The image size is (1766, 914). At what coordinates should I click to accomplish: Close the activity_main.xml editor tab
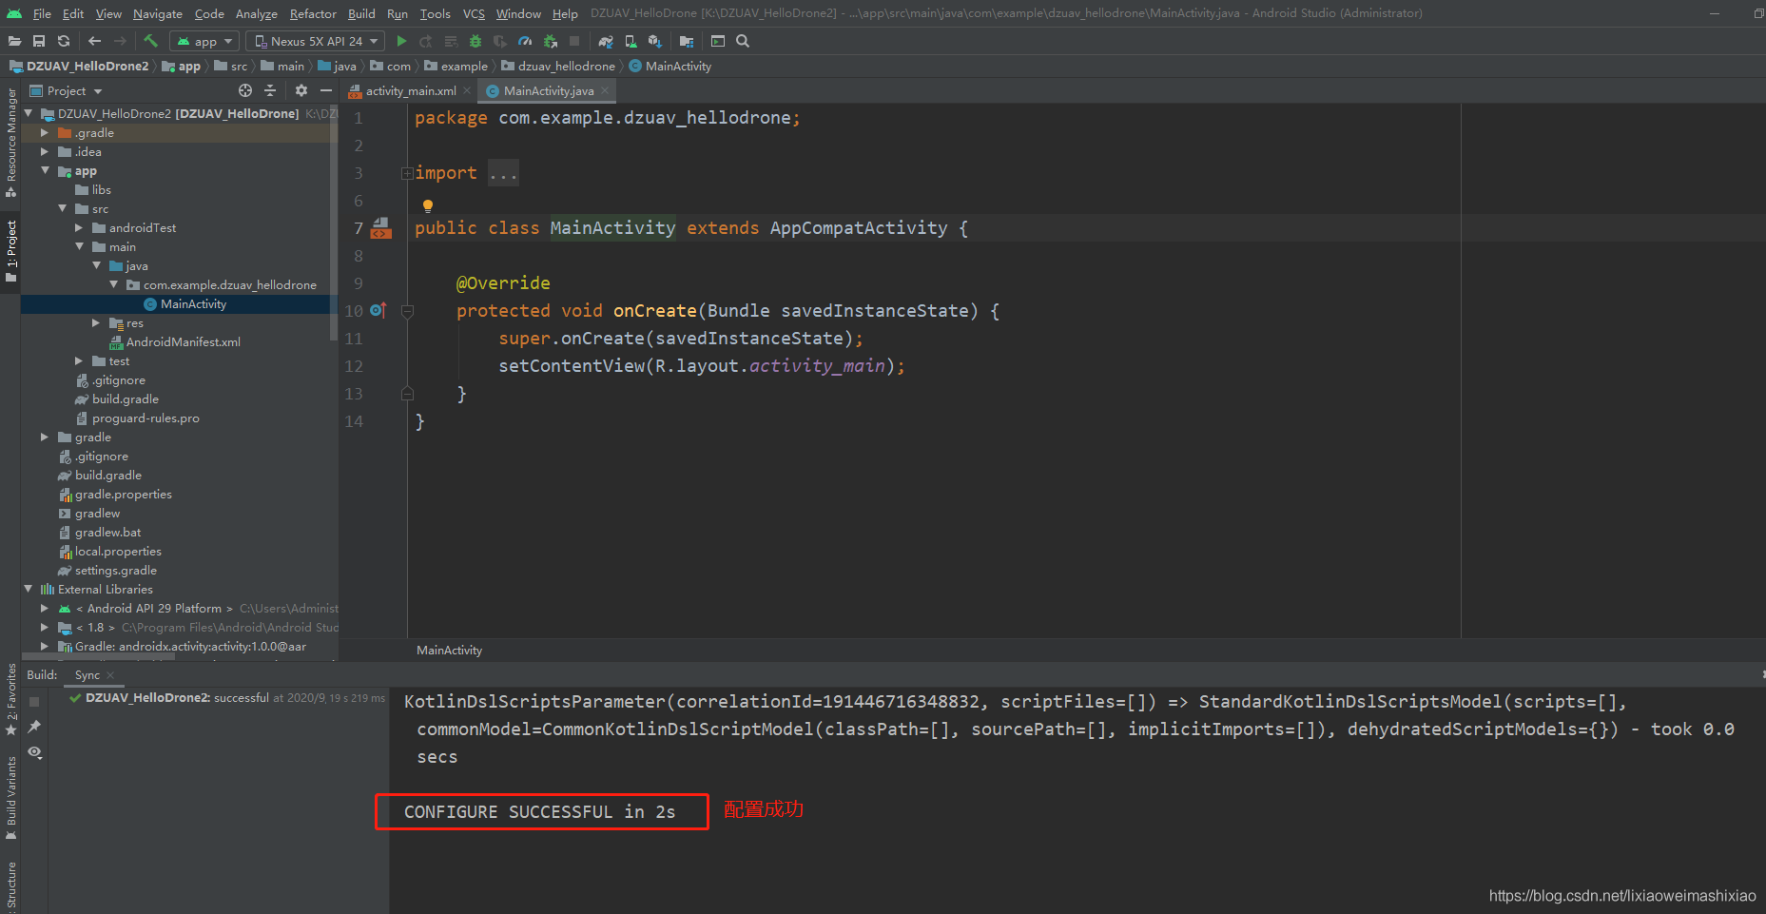(x=467, y=90)
